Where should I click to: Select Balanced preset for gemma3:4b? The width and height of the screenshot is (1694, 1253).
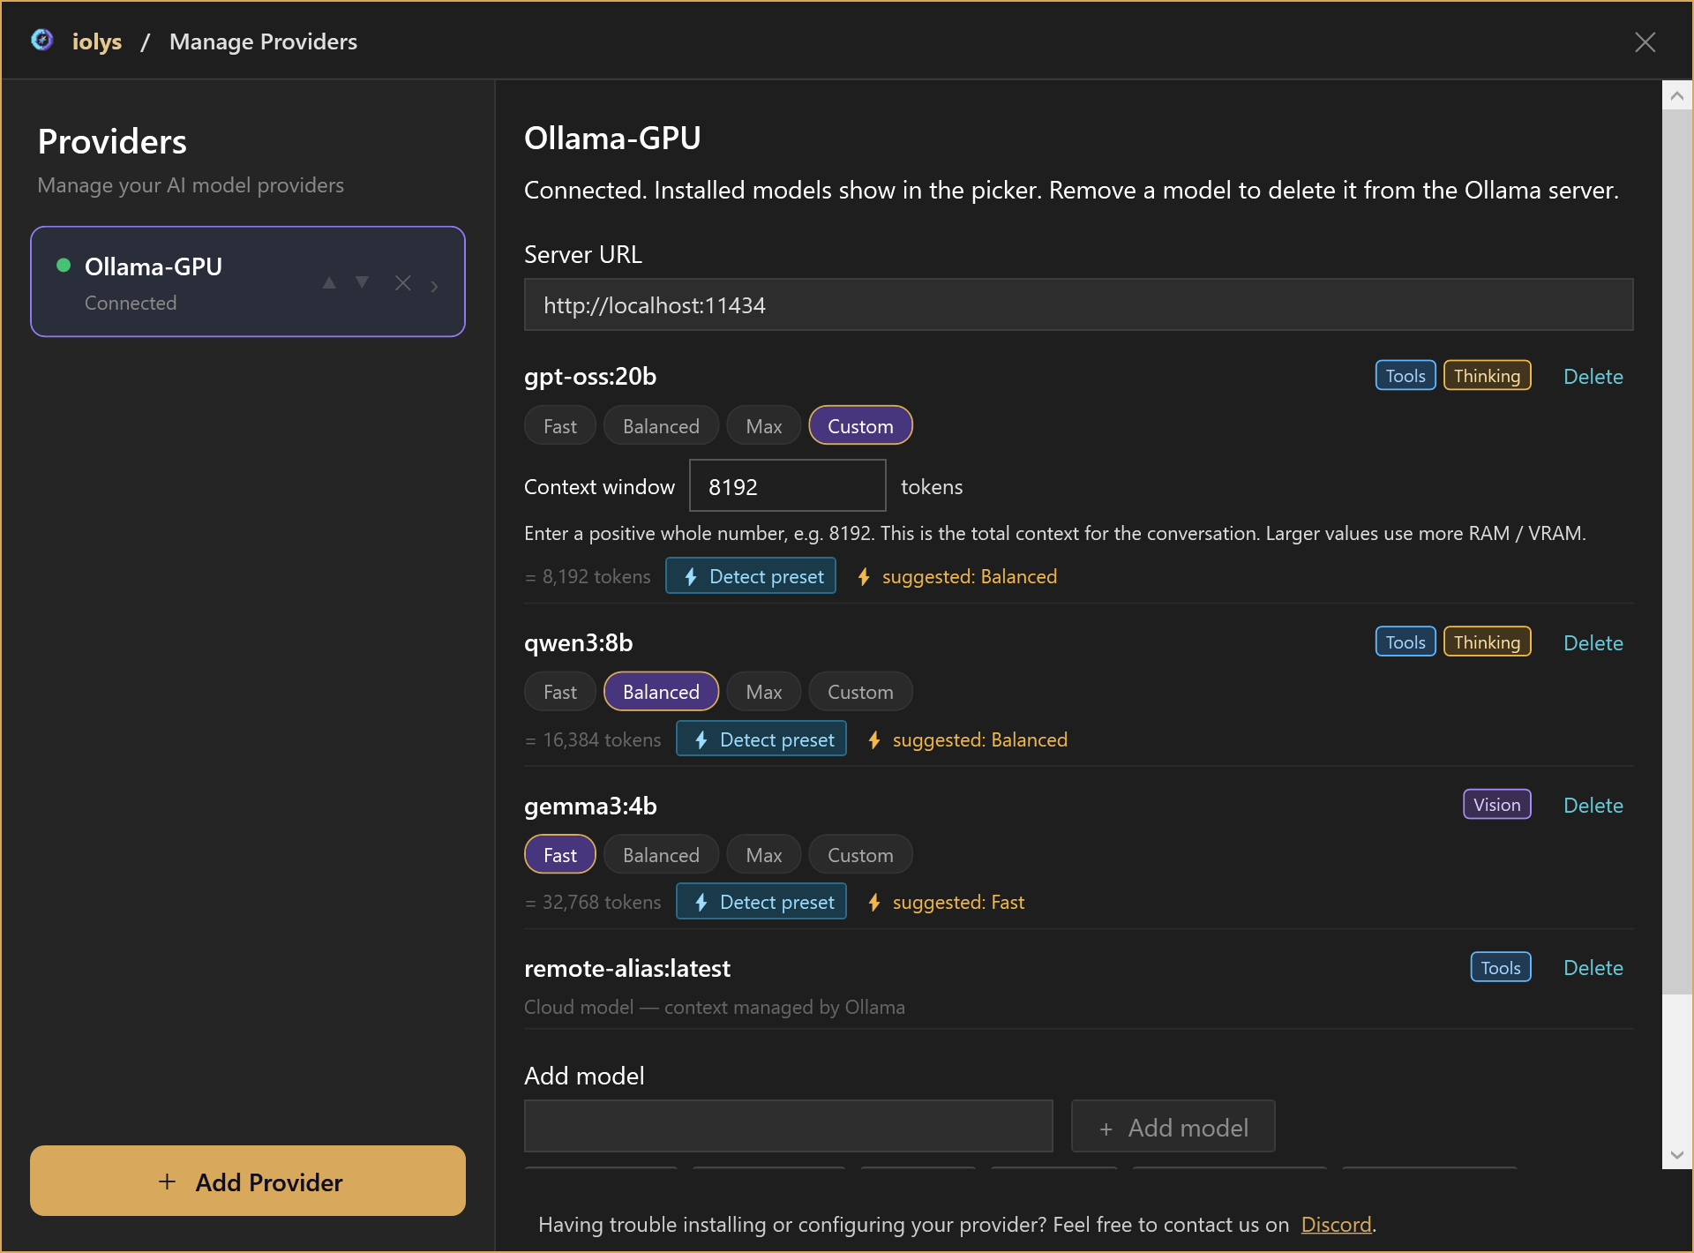tap(661, 855)
